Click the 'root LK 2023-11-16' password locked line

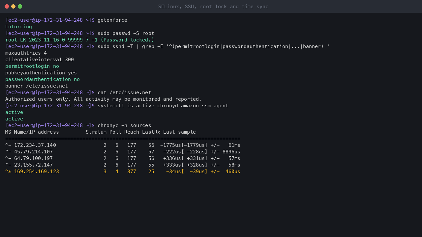pyautogui.click(x=80, y=40)
